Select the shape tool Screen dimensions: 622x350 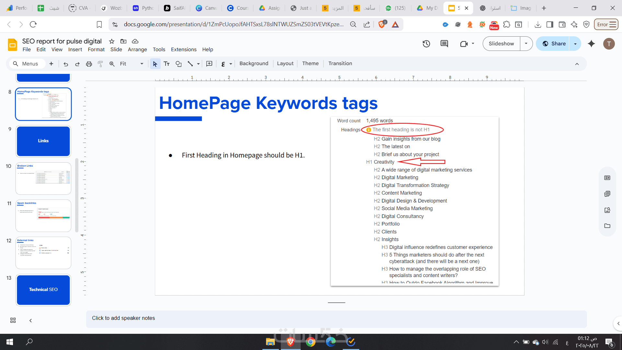click(179, 64)
